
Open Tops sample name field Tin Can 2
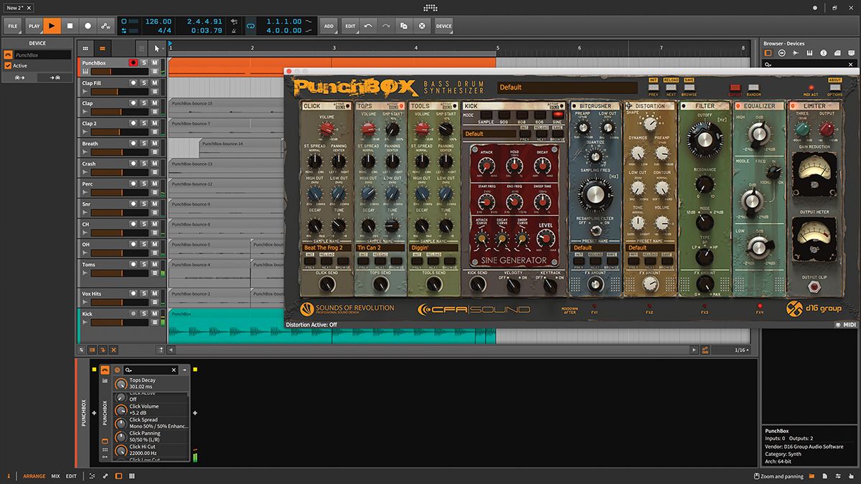pos(380,247)
